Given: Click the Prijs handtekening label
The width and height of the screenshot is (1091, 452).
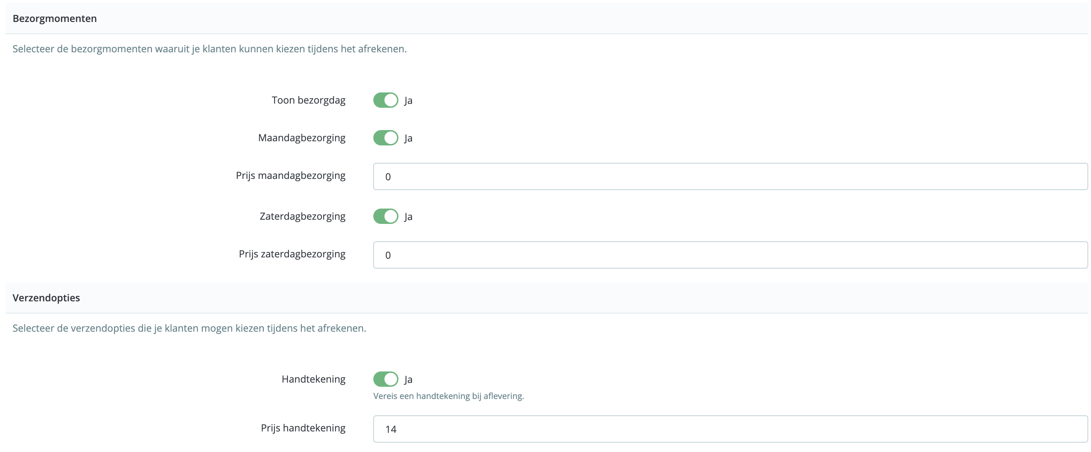Looking at the screenshot, I should coord(303,428).
